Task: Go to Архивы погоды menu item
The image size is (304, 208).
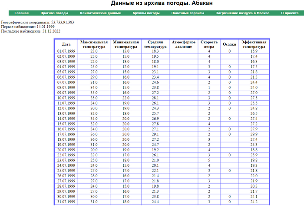Action: click(x=146, y=13)
